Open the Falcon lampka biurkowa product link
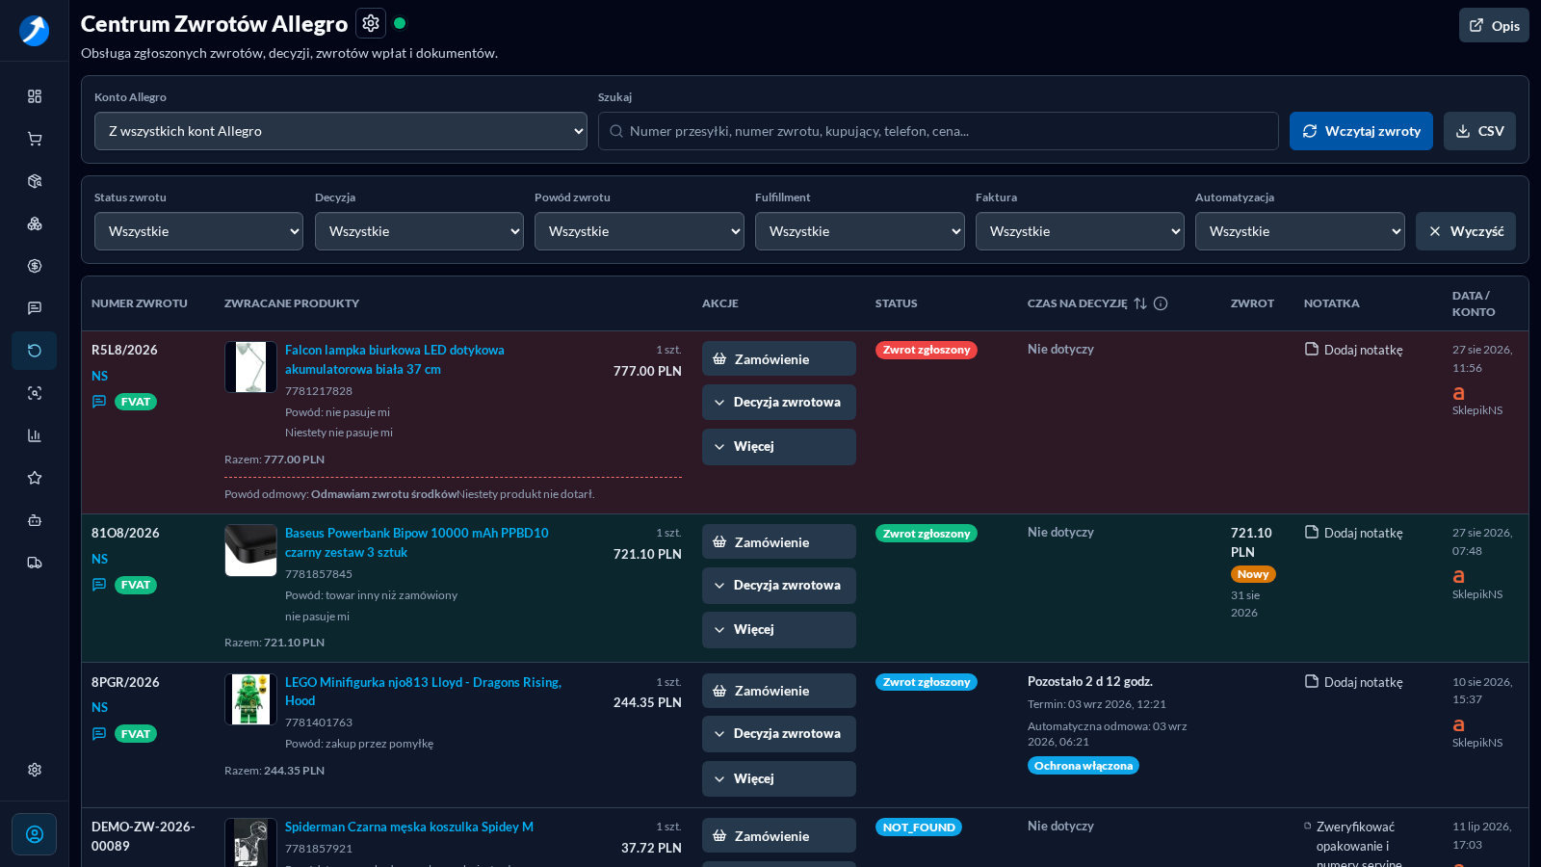 coord(395,359)
